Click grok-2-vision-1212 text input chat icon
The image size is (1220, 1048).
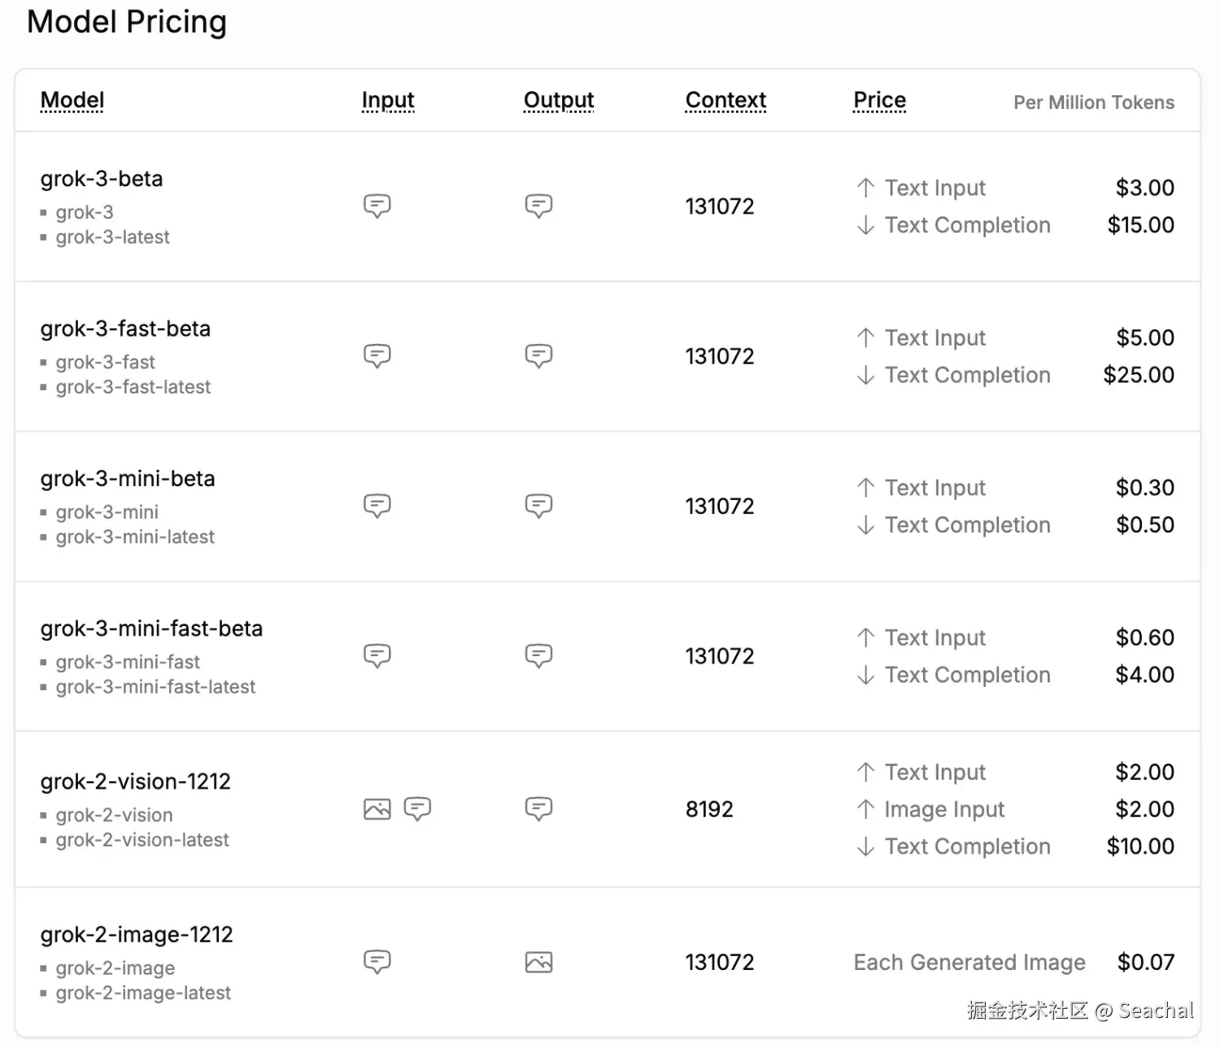click(417, 808)
